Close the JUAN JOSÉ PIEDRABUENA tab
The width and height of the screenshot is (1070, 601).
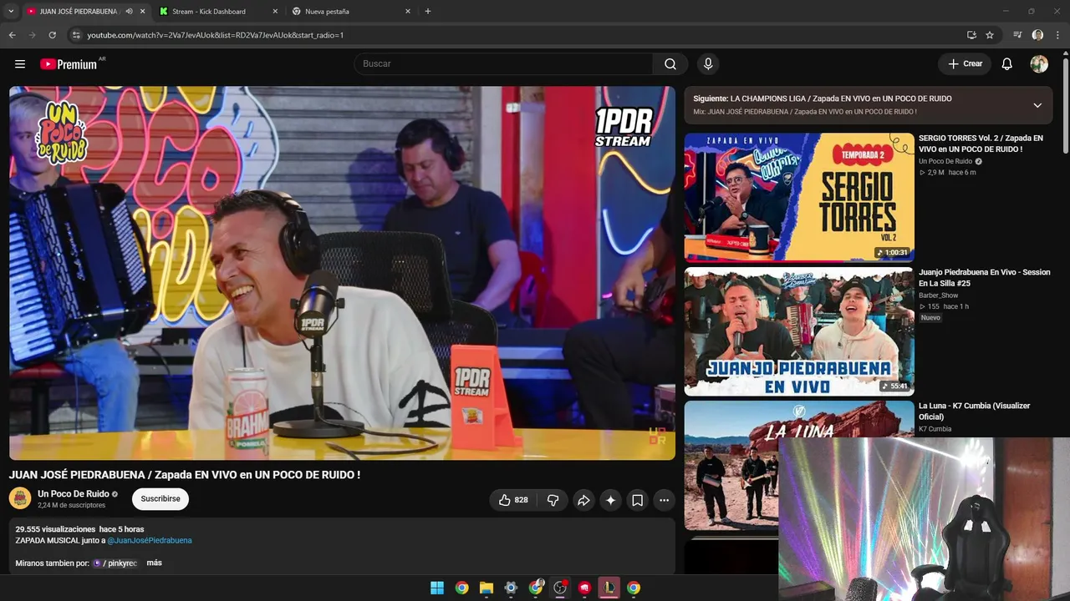click(142, 12)
